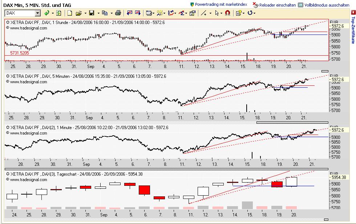Viewport: 356px width, 224px height.
Task: Toggle the red magnet snap tool
Action: click(227, 13)
